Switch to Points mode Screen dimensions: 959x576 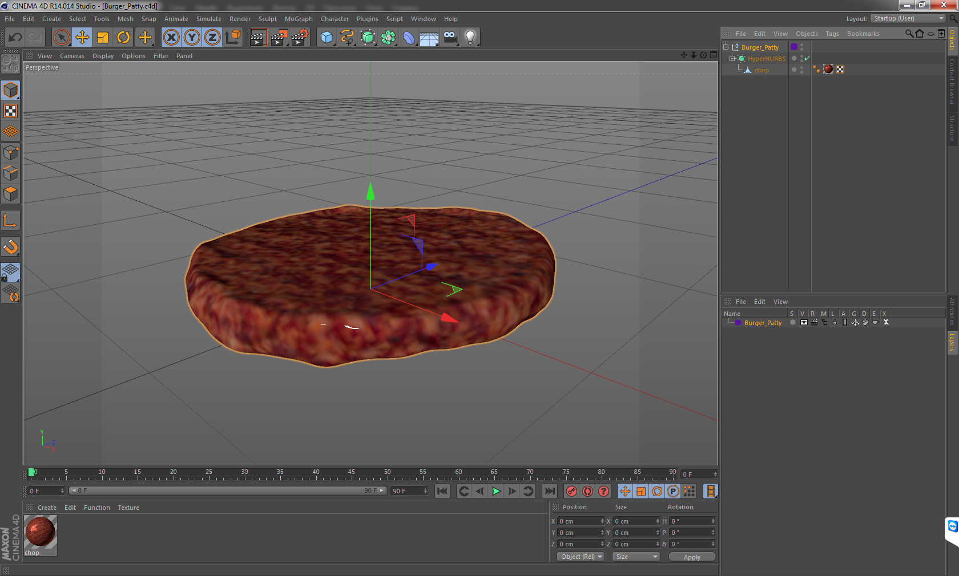pos(10,152)
